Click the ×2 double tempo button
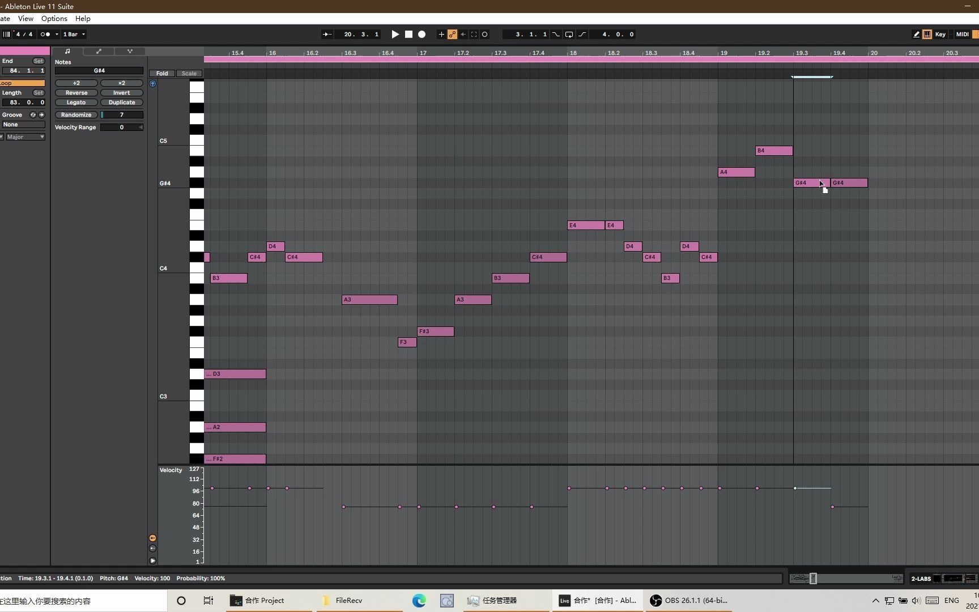 [122, 83]
